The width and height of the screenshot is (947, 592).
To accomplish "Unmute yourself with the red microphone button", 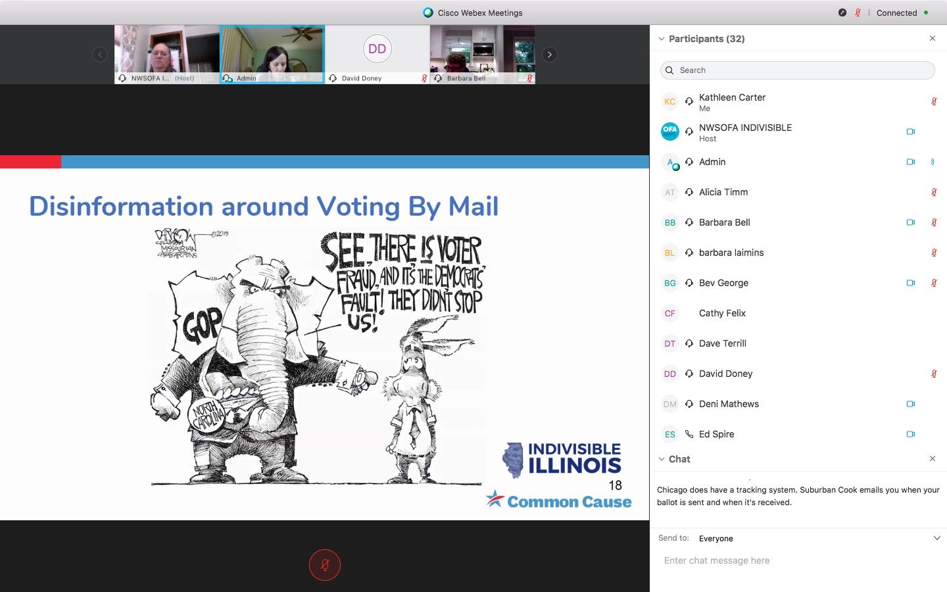I will 325,565.
